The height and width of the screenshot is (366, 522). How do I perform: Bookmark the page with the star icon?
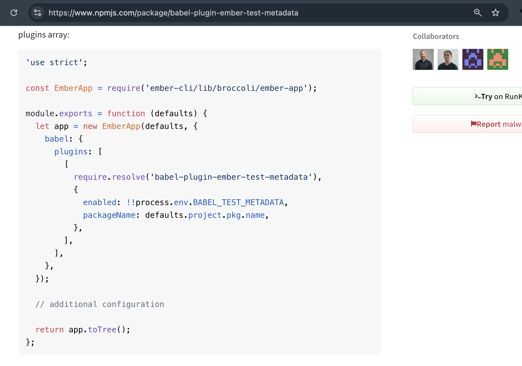point(496,12)
